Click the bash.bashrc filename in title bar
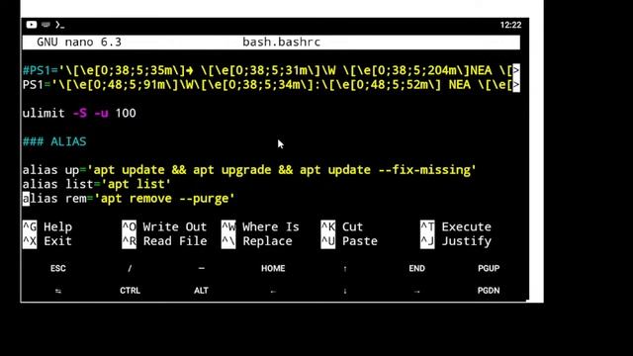This screenshot has height=356, width=633. coord(281,42)
